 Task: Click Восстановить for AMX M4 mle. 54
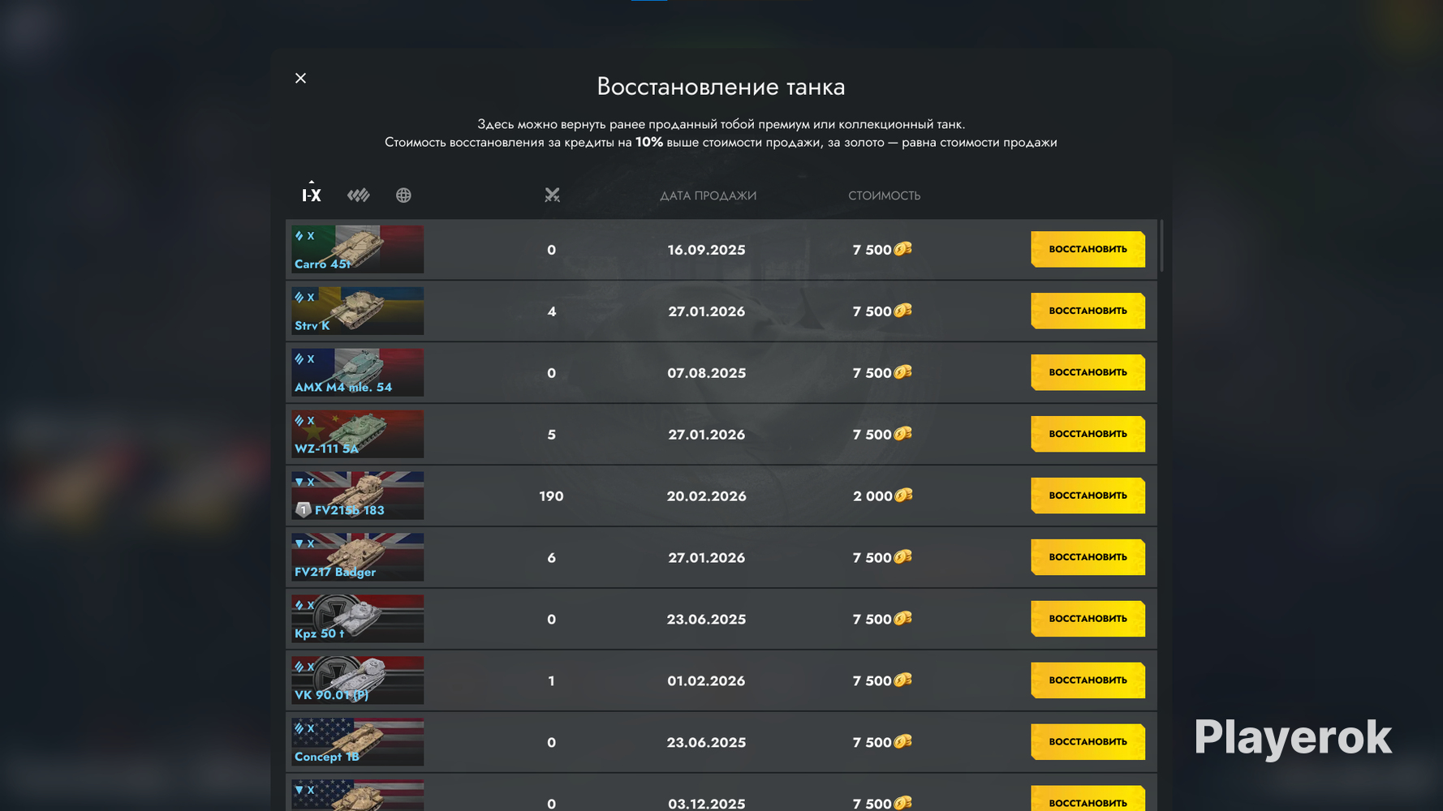(x=1088, y=372)
